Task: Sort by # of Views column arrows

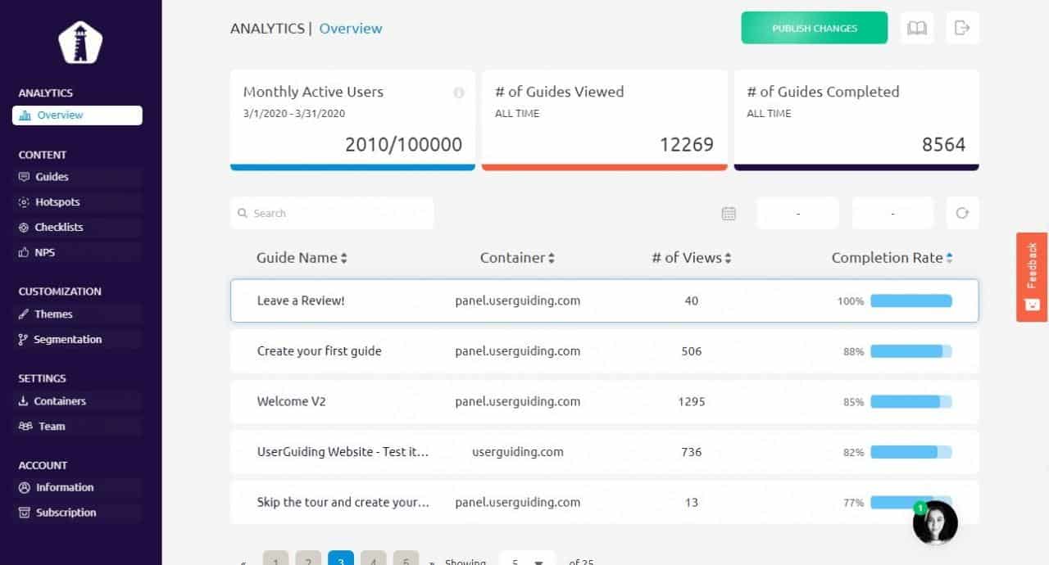Action: pyautogui.click(x=728, y=258)
